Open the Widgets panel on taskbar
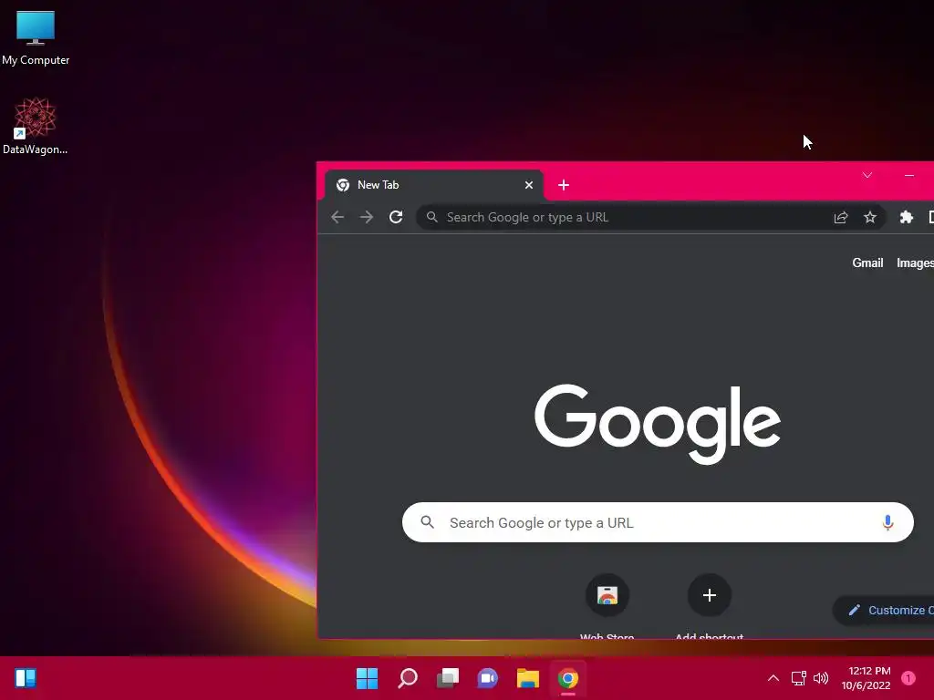 26,678
